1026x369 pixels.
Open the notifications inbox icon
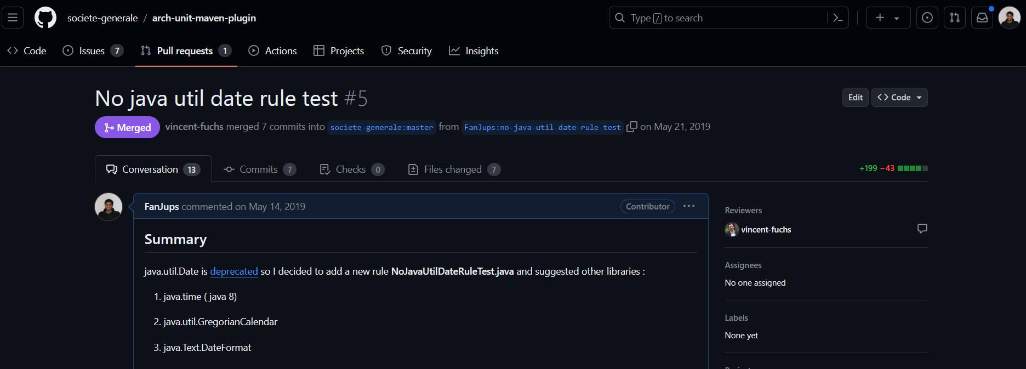982,18
